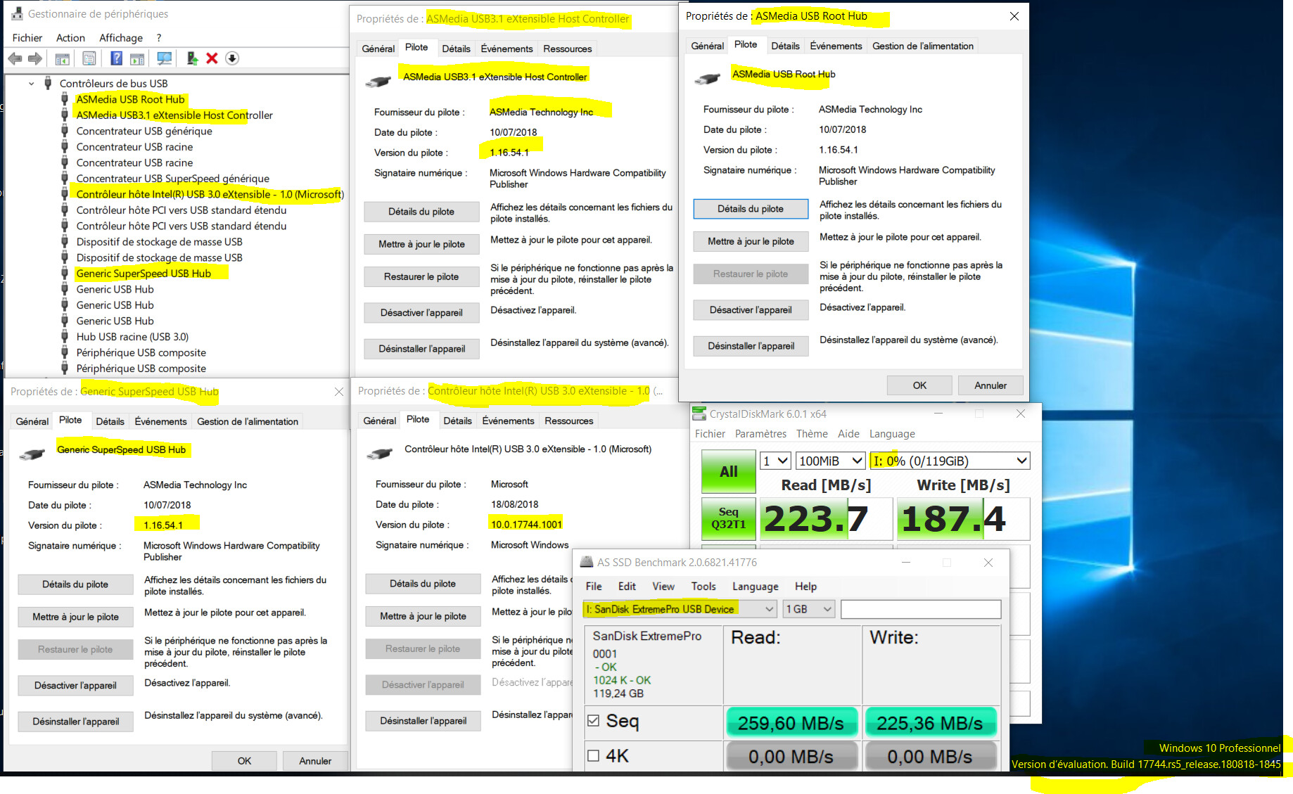Screen dimensions: 1293x794
Task: Click Désinstaller l'appareil in Intel USB 3.0 dialog
Action: point(423,721)
